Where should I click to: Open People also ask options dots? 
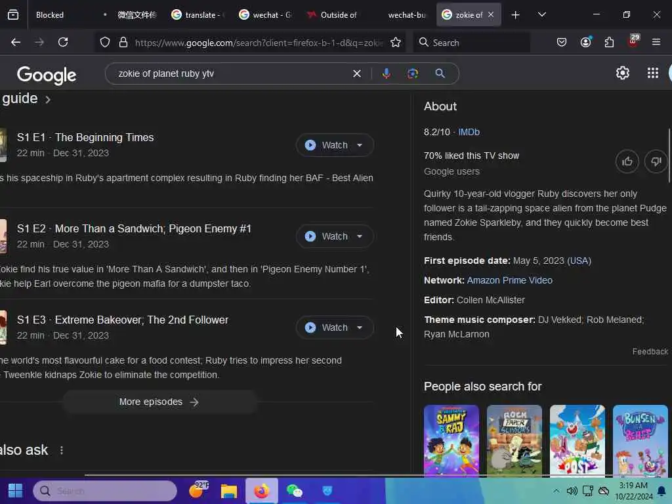pos(62,450)
